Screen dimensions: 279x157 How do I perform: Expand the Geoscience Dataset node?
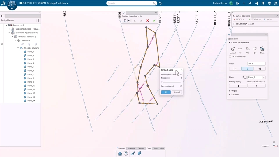[x=9, y=29]
